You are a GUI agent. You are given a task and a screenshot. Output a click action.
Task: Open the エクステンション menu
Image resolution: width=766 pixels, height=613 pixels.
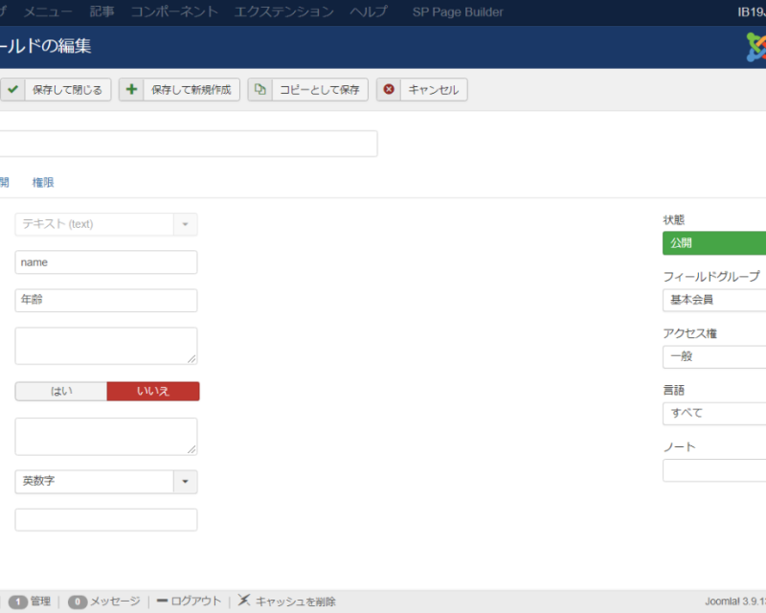(284, 11)
